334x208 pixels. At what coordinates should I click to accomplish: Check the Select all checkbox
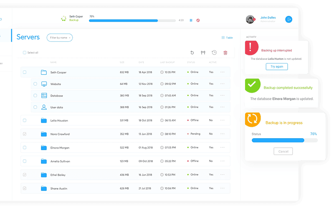click(x=24, y=52)
